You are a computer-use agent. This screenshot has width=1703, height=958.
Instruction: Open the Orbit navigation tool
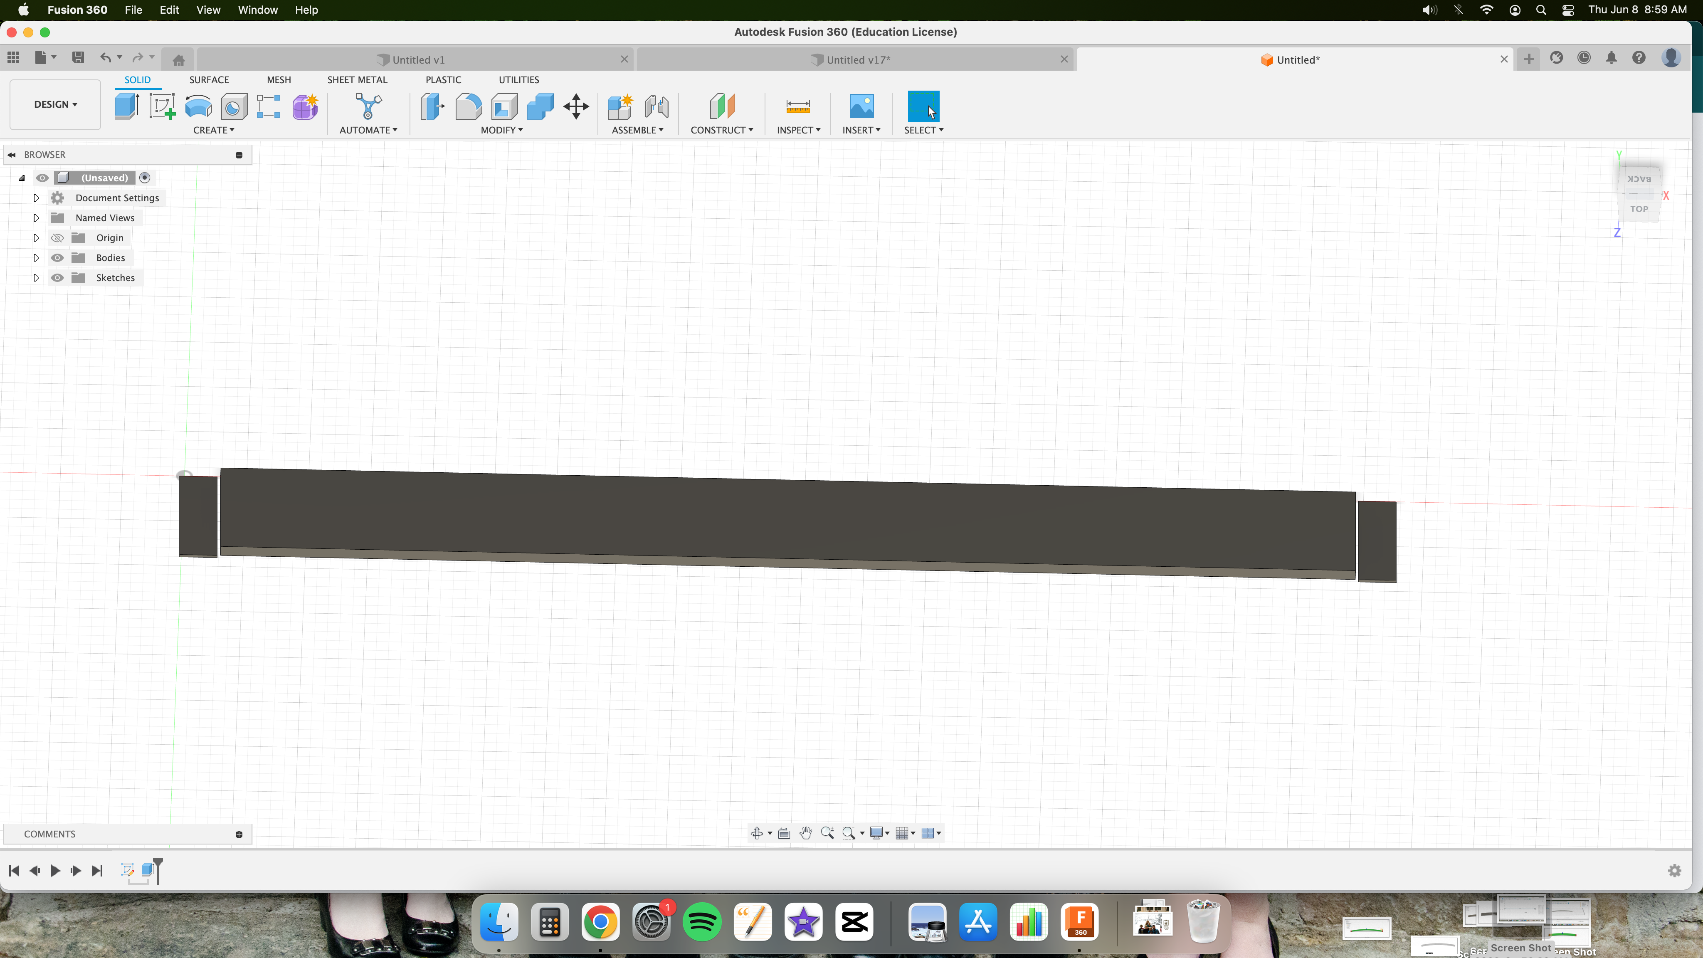pyautogui.click(x=757, y=833)
